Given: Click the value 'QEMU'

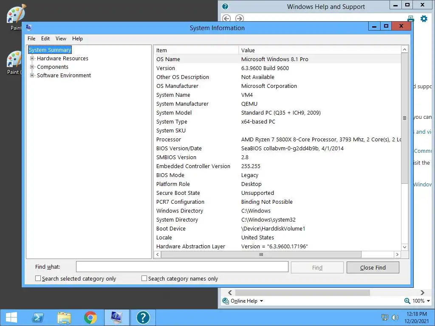Looking at the screenshot, I should click(249, 104).
